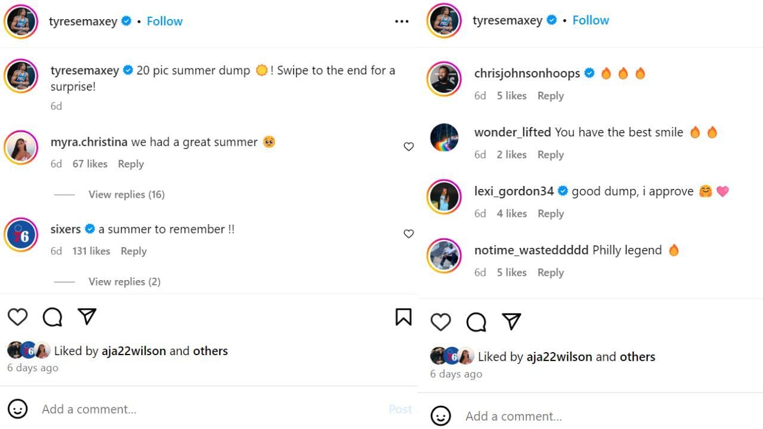Click the Post button to submit a comment

tap(399, 409)
